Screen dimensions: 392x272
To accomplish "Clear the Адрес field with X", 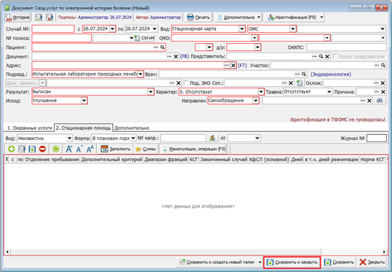I will click(x=233, y=66).
